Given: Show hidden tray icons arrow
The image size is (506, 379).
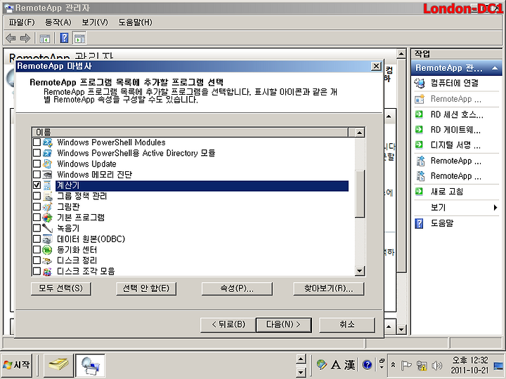Looking at the screenshot, I should tap(394, 365).
